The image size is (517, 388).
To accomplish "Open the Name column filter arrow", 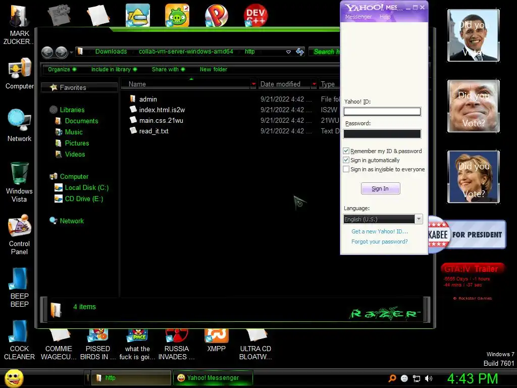I will (253, 84).
